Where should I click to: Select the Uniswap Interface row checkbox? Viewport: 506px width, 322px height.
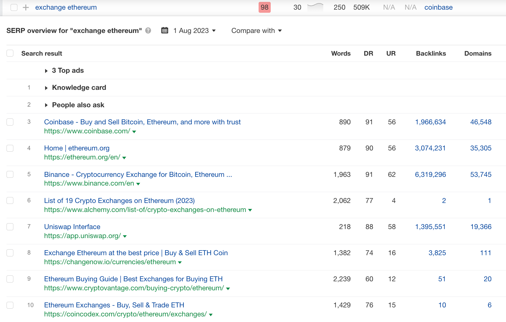tap(10, 226)
